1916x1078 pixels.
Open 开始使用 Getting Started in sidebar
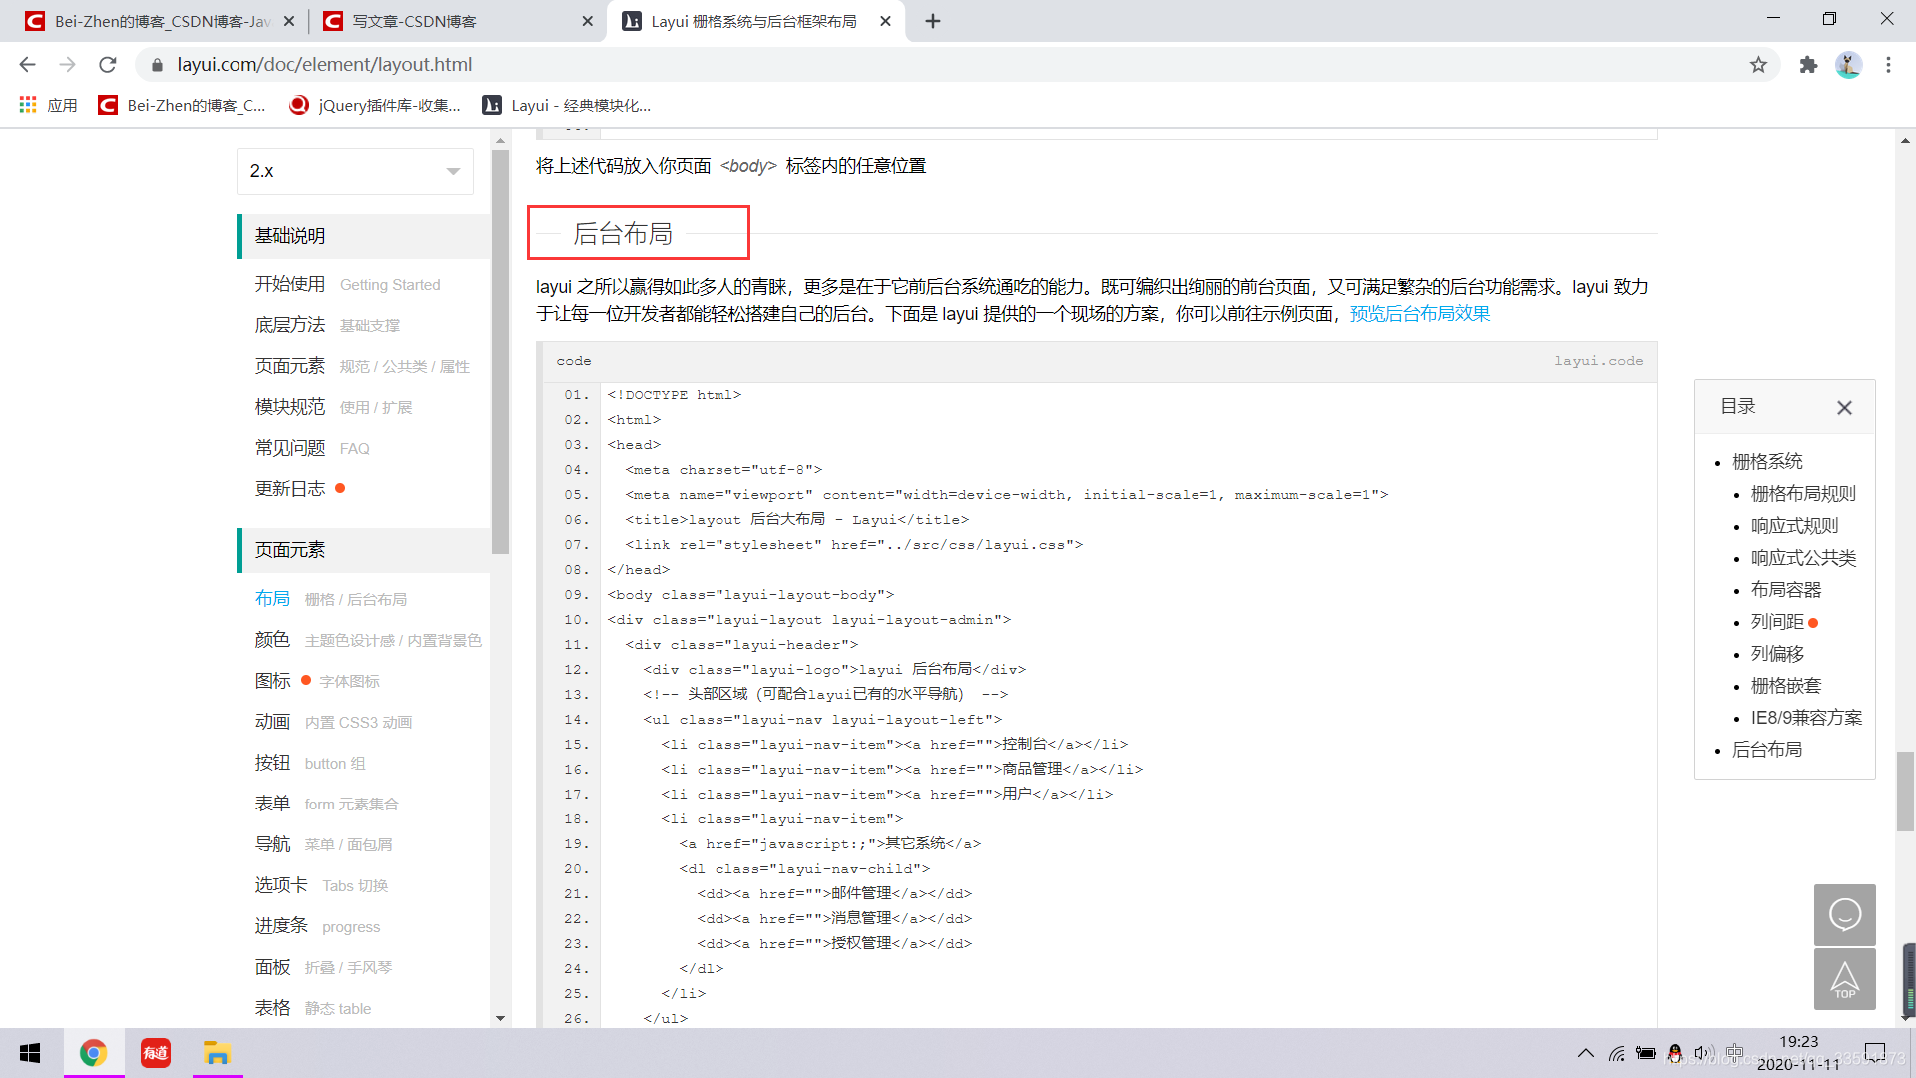(347, 284)
